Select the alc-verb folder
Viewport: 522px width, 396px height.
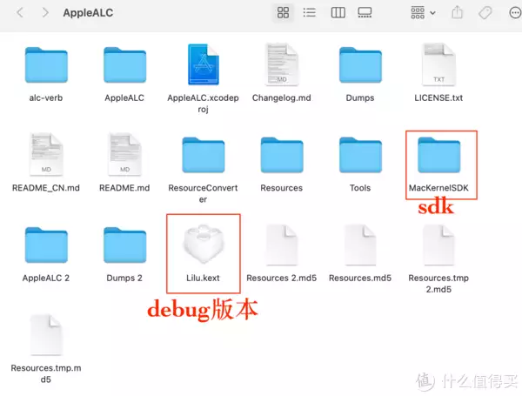coord(46,65)
